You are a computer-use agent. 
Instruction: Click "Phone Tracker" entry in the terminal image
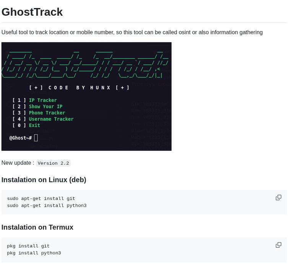[47, 113]
